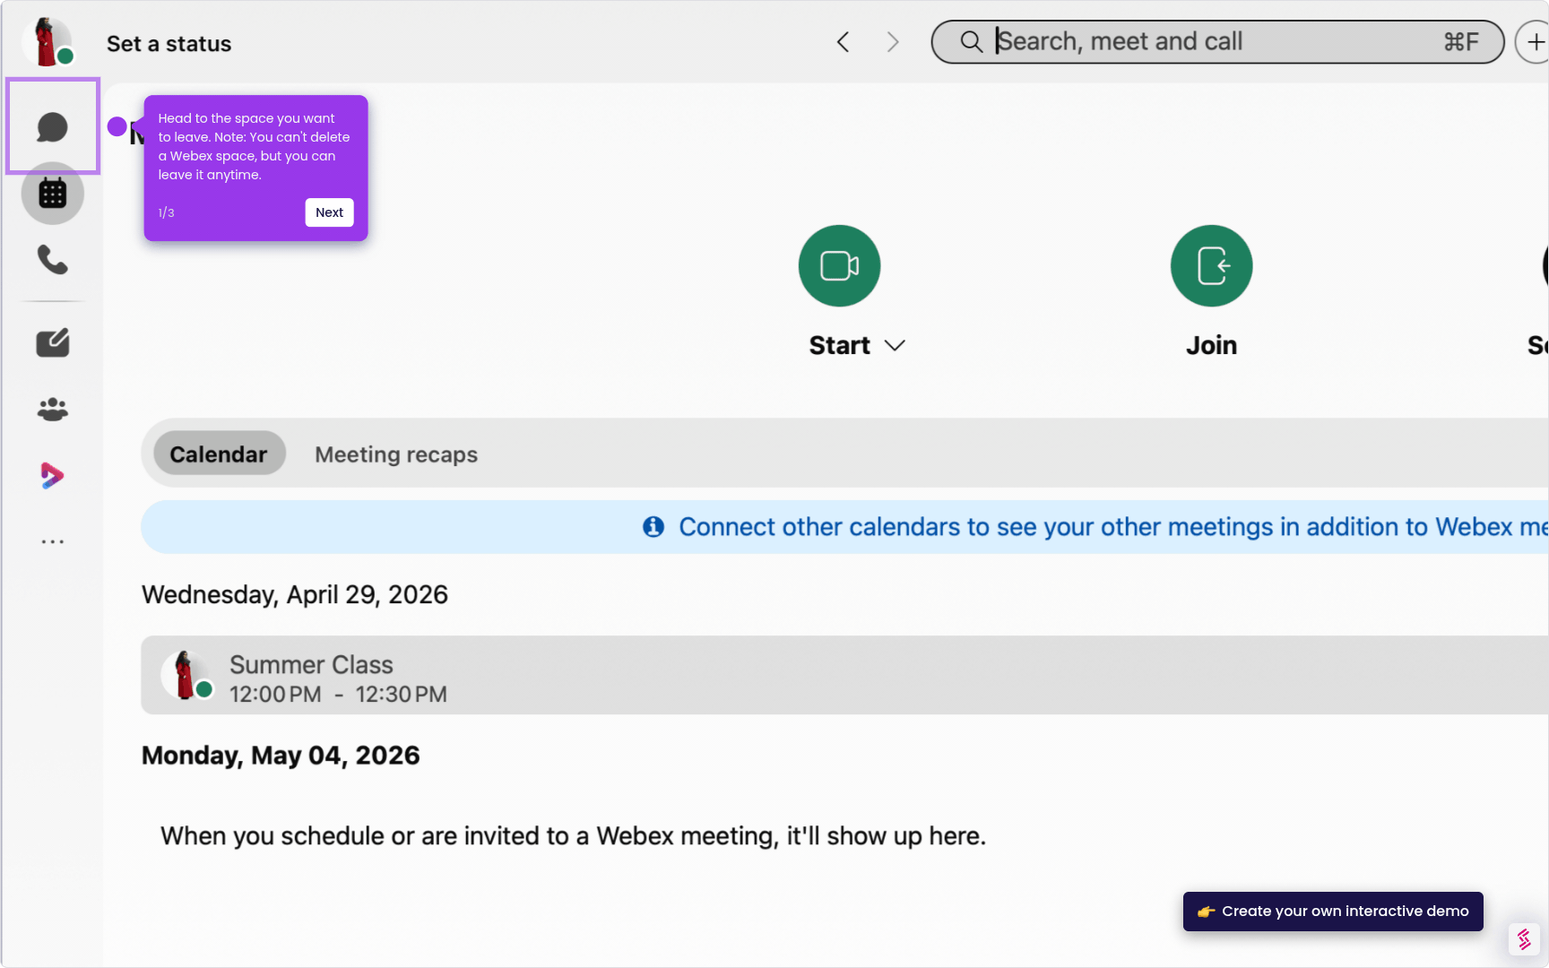This screenshot has height=968, width=1549.
Task: Click the Summer Class host avatar
Action: (186, 675)
